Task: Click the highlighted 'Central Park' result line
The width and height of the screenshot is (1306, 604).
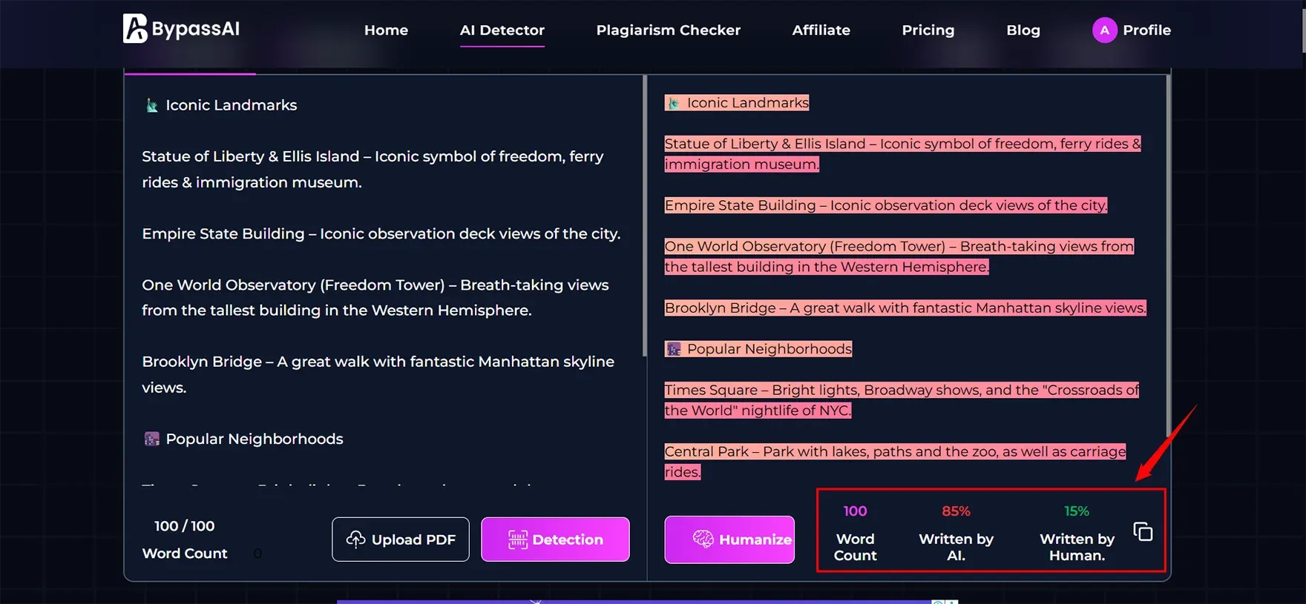Action: pyautogui.click(x=895, y=462)
